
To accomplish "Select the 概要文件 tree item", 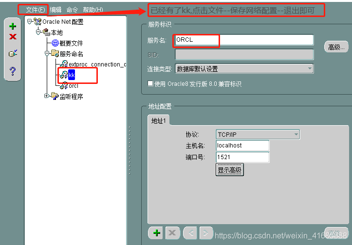I will click(71, 43).
